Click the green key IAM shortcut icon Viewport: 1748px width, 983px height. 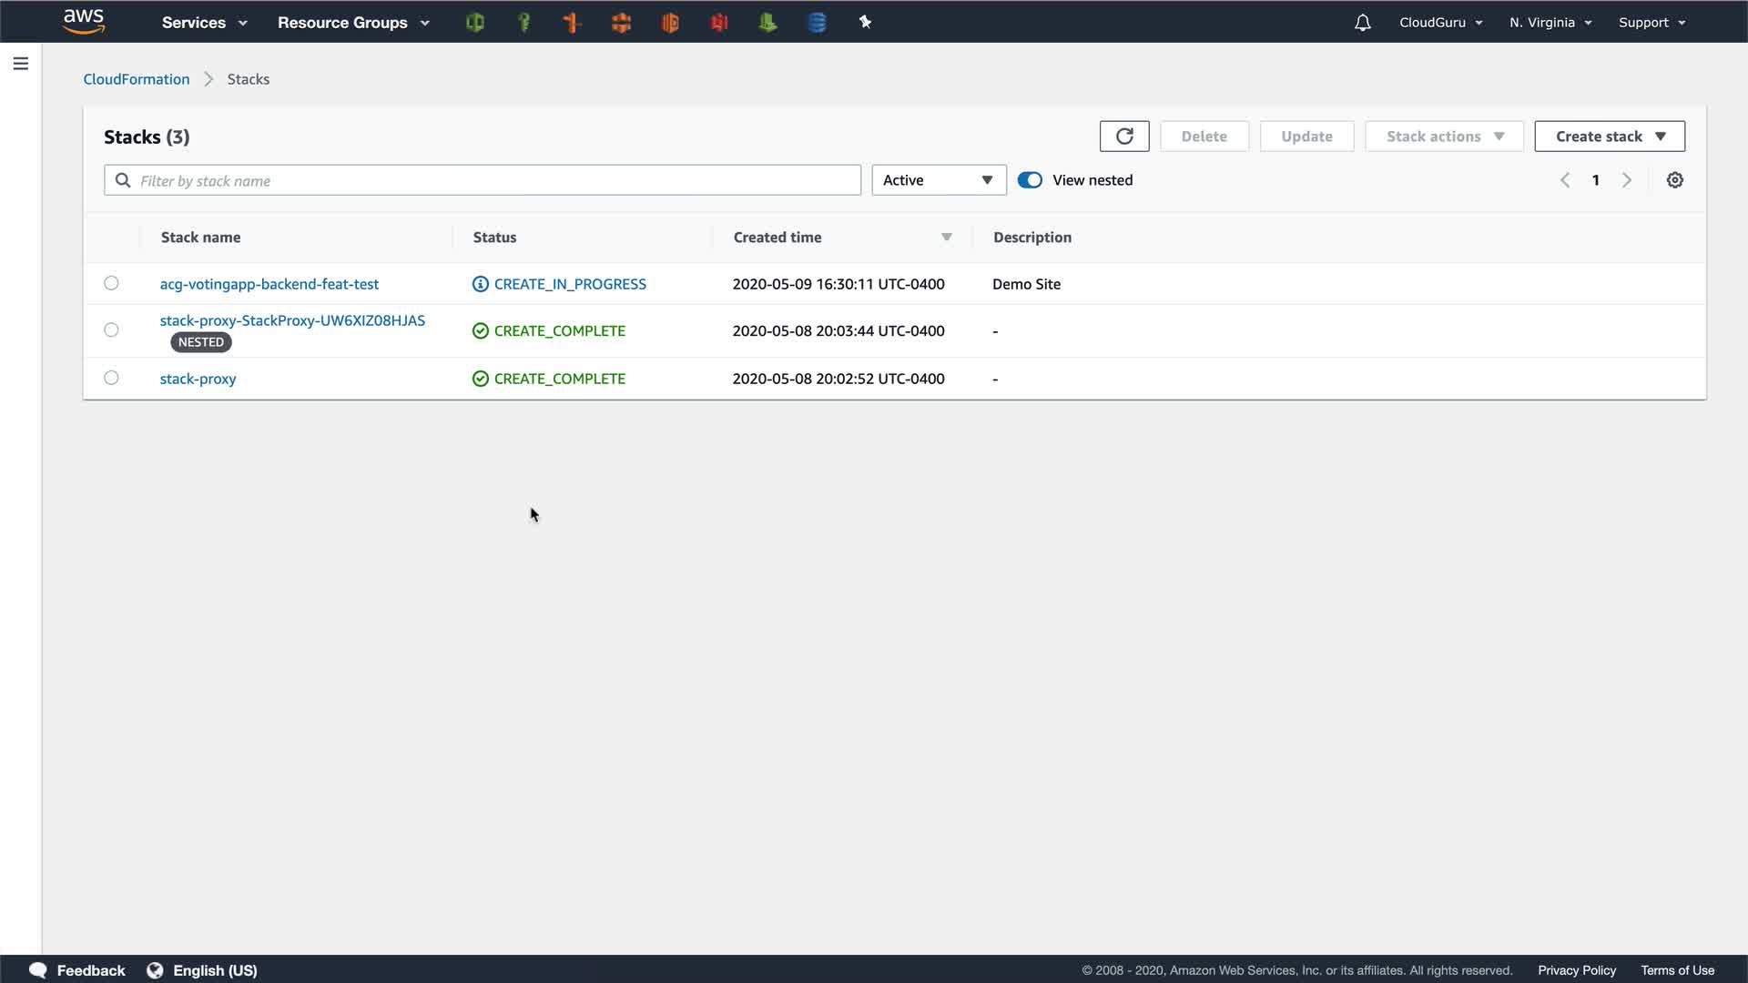coord(523,23)
